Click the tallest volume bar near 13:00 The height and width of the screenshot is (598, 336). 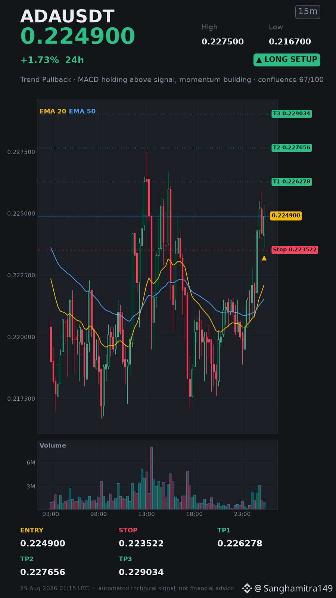pyautogui.click(x=151, y=478)
